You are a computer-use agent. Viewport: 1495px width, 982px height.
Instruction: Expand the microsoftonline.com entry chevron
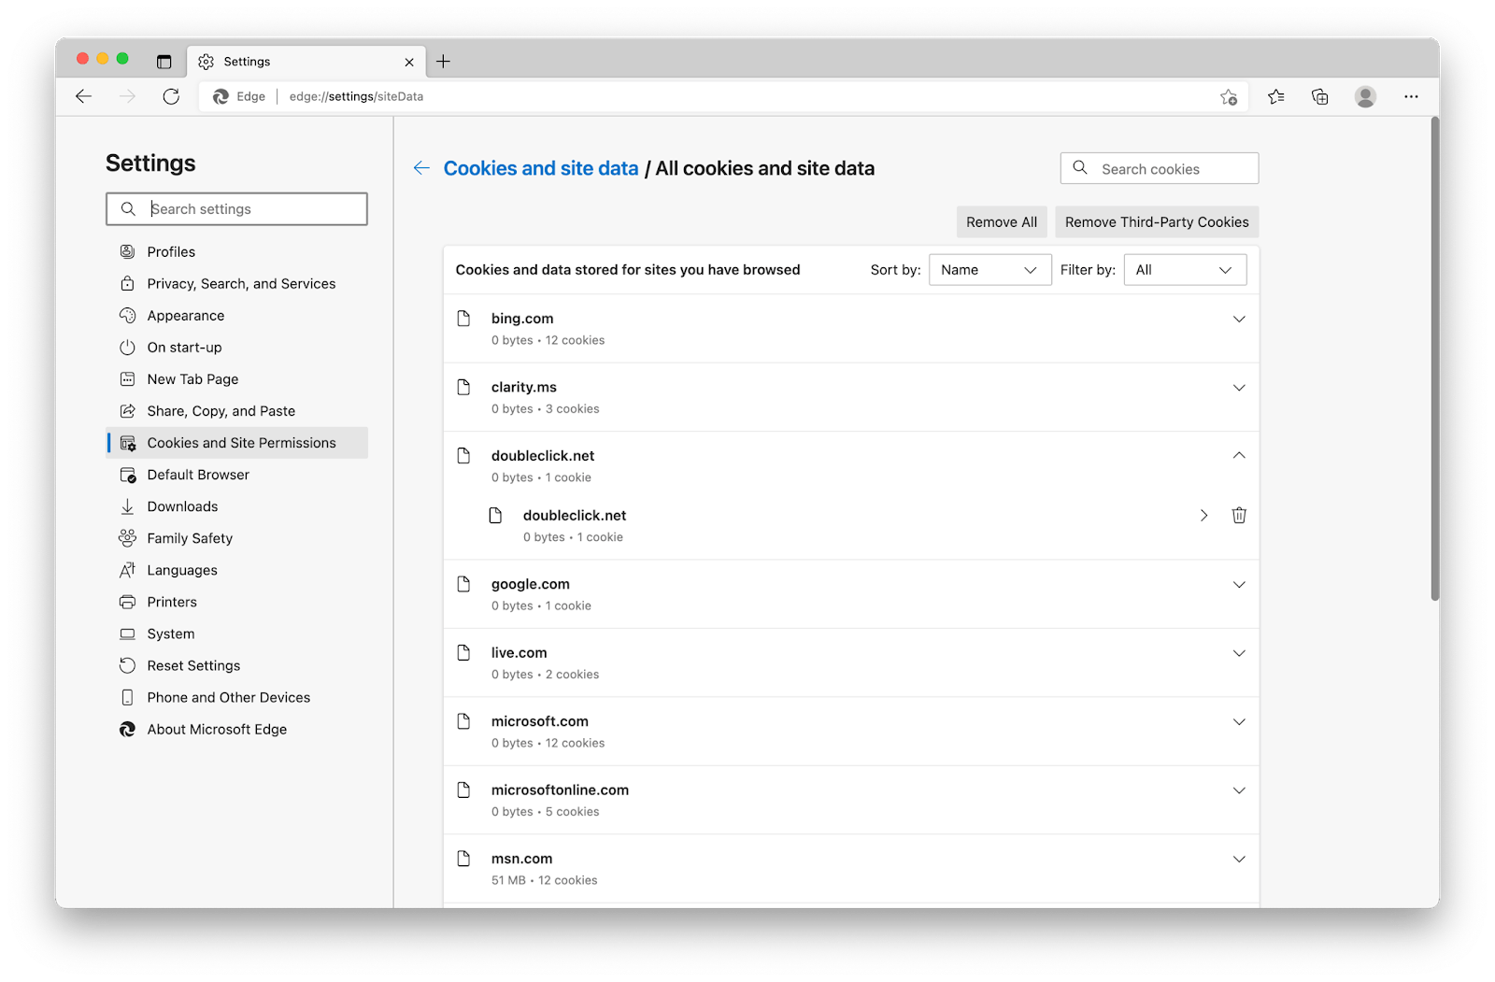click(x=1239, y=790)
